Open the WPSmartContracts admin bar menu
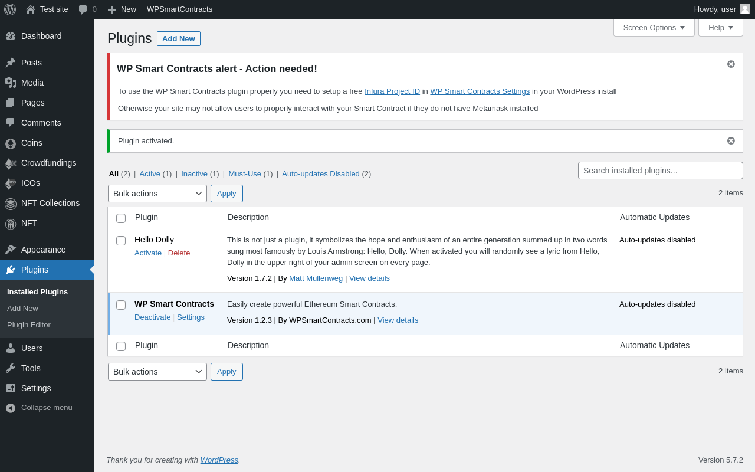The width and height of the screenshot is (755, 472). 179,9
